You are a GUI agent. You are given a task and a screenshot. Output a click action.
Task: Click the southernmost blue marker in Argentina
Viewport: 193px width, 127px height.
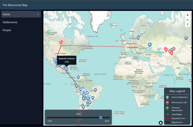coord(83,107)
